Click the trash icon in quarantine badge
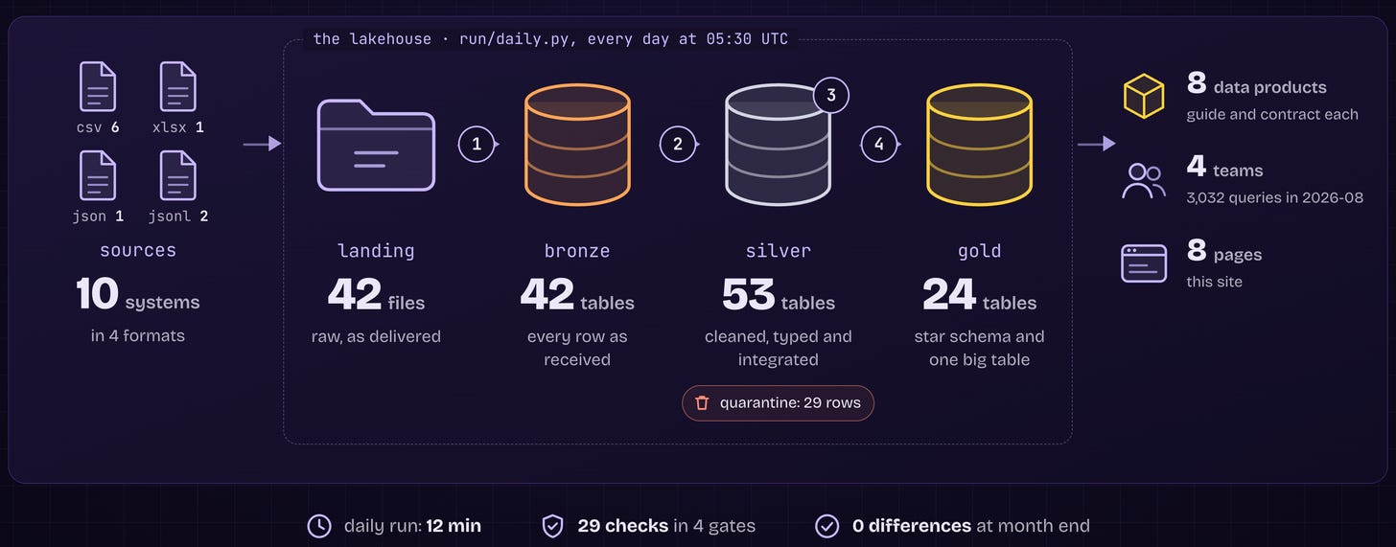 click(x=702, y=403)
